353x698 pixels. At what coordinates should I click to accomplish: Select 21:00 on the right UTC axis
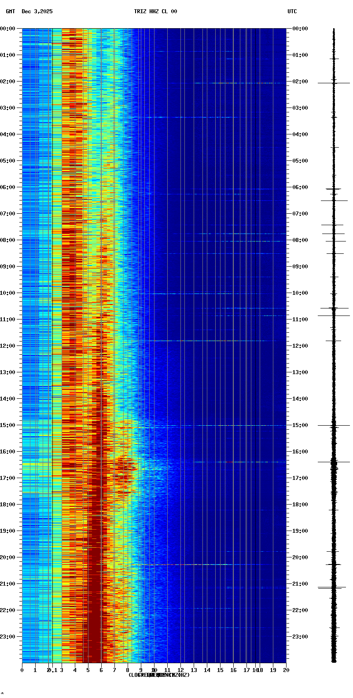[x=301, y=584]
